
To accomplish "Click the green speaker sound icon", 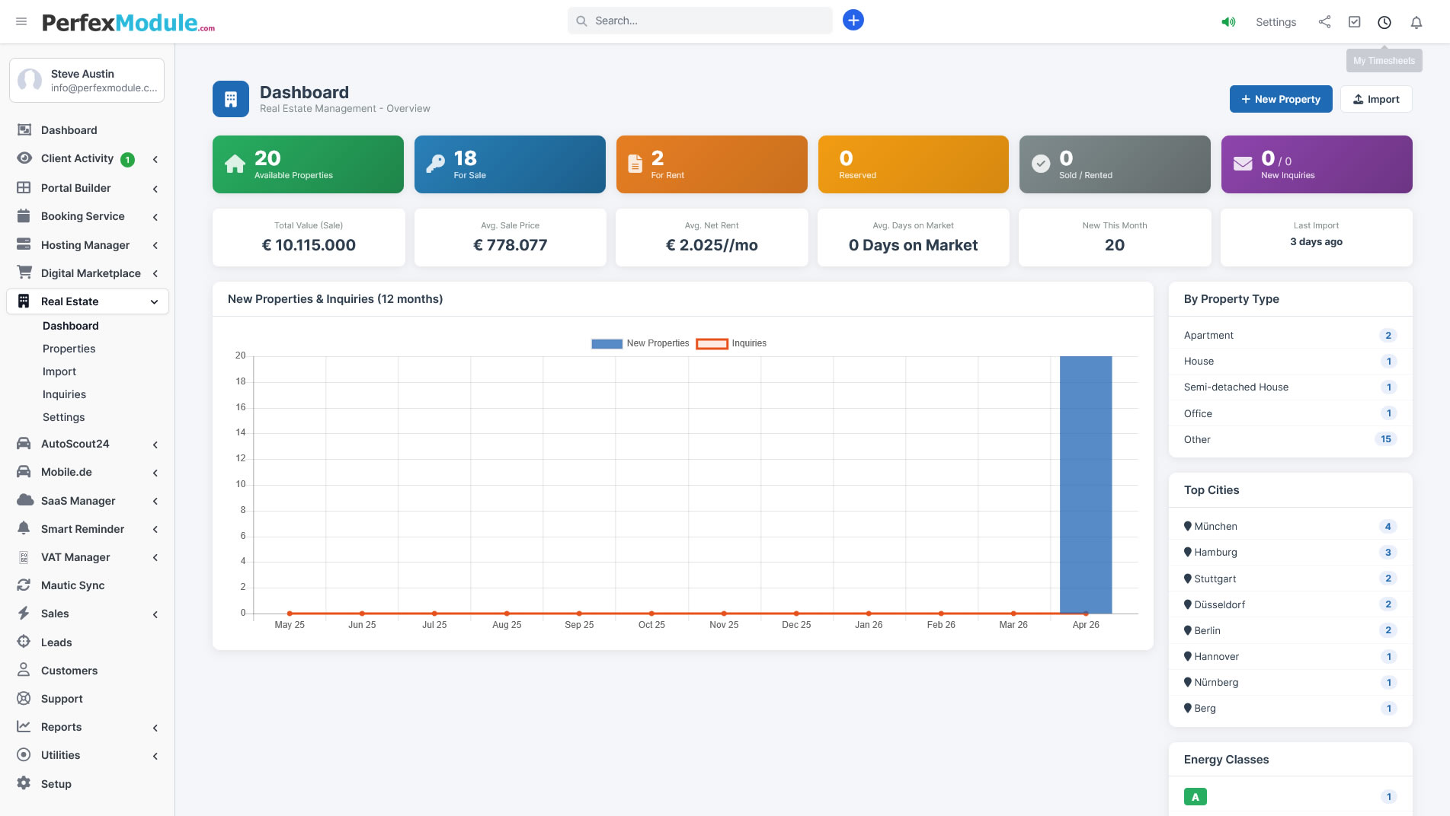I will 1228,22.
